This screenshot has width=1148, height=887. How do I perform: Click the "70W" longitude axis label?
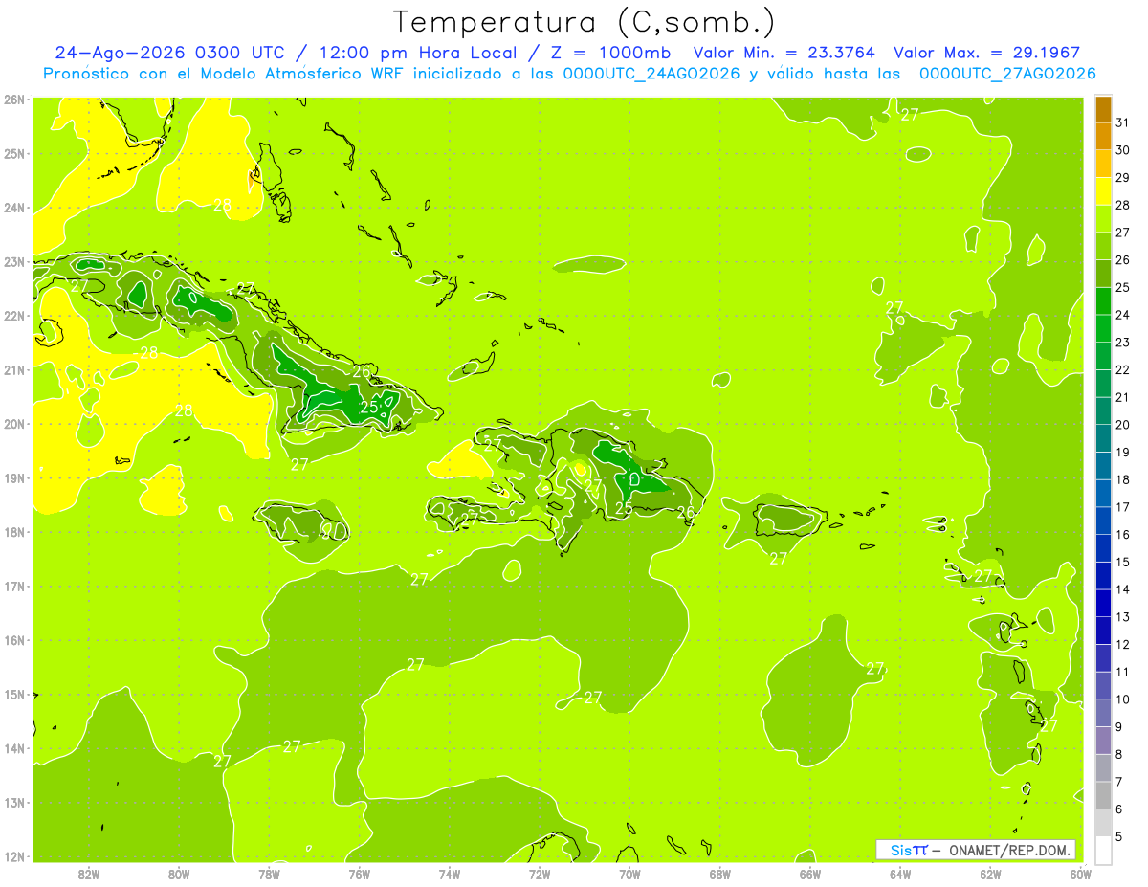click(x=629, y=874)
